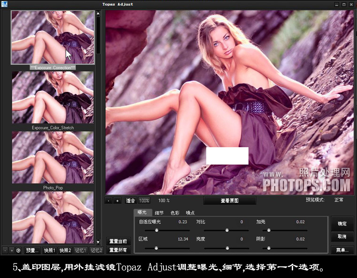The image size is (357, 278).
Task: Click the minus preset button at bottom-left
Action: tap(5, 250)
